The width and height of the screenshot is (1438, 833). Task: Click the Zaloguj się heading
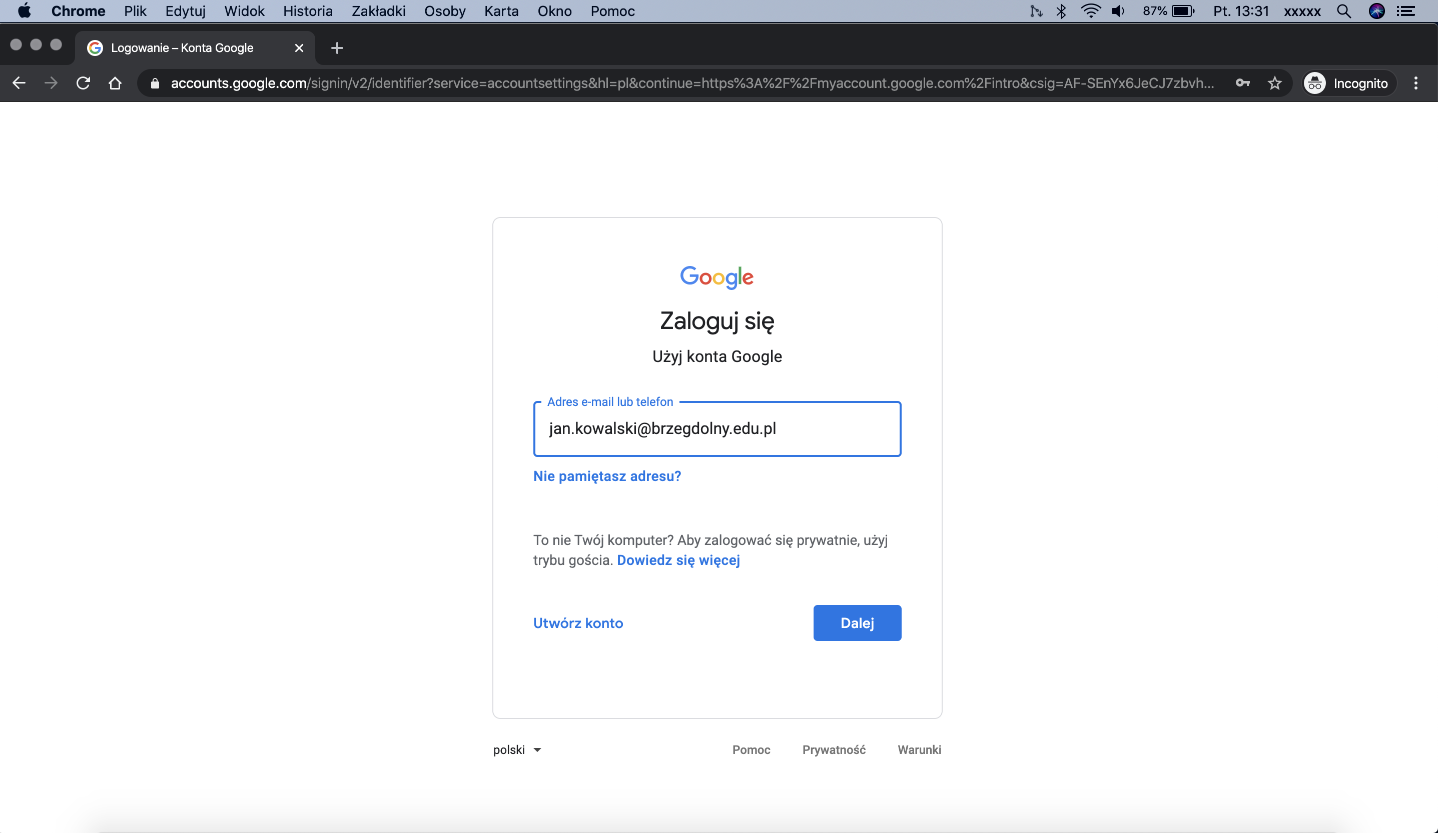716,321
